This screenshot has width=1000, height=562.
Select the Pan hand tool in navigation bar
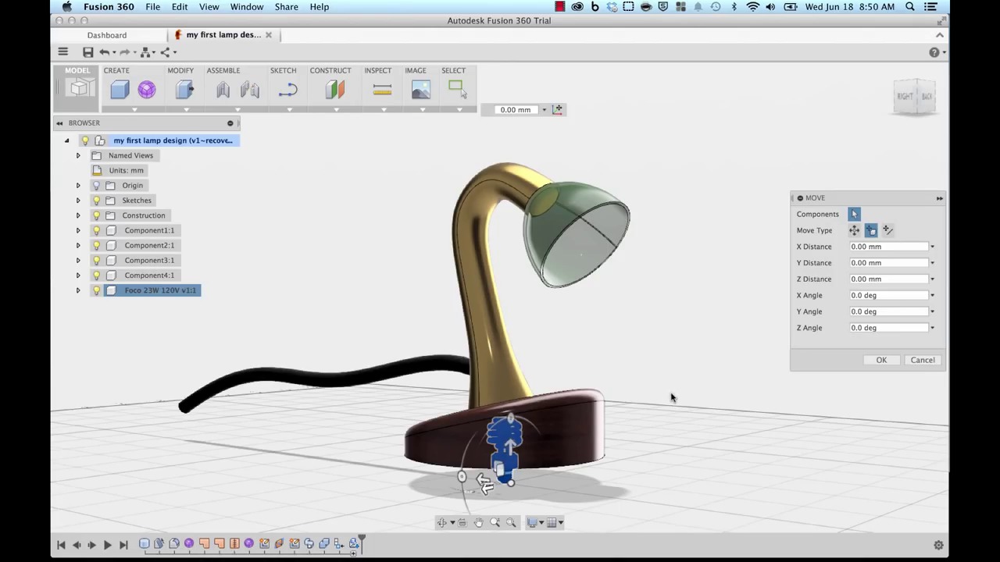478,523
